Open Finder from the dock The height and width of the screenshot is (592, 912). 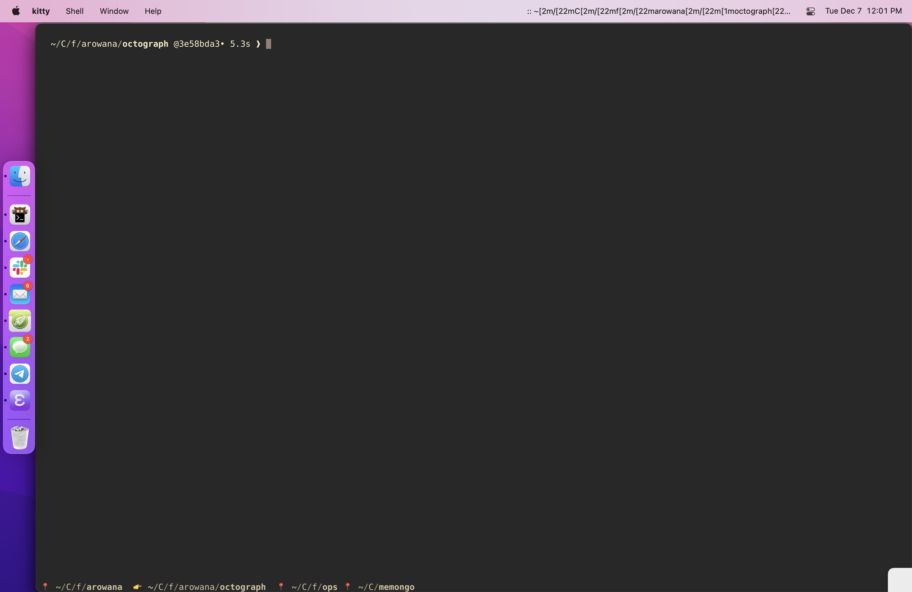(20, 176)
